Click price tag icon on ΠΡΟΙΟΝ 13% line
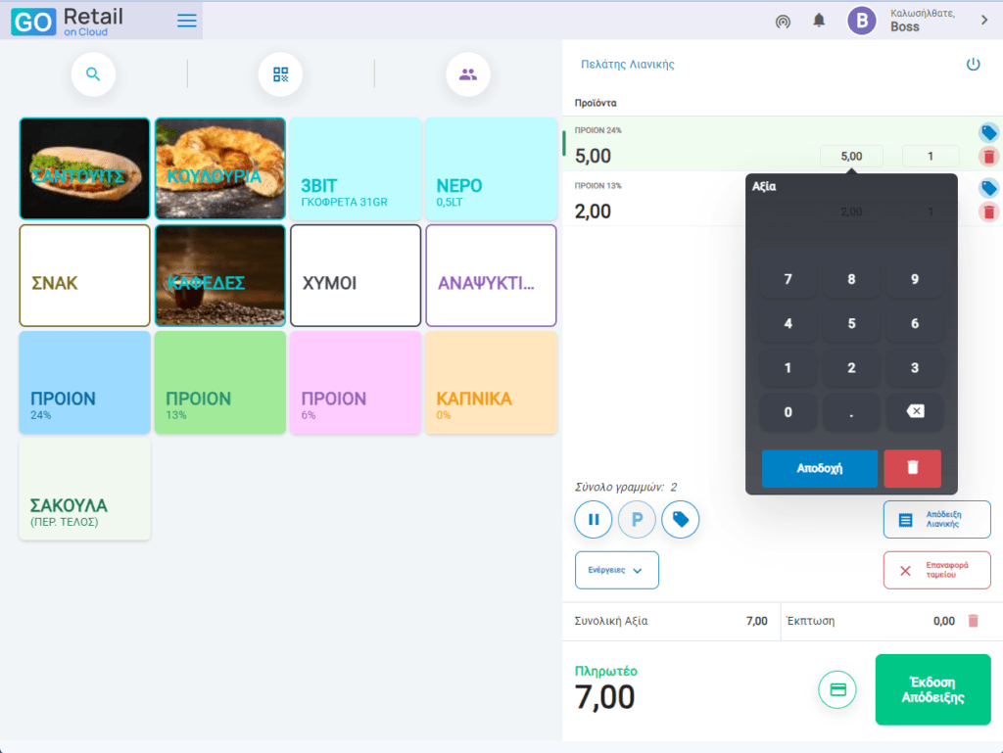 tap(989, 188)
